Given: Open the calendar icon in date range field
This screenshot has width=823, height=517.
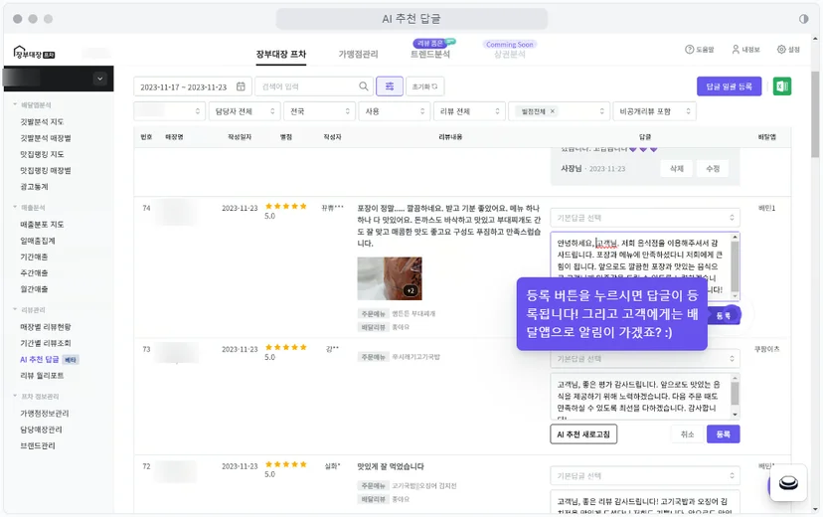Looking at the screenshot, I should [241, 86].
